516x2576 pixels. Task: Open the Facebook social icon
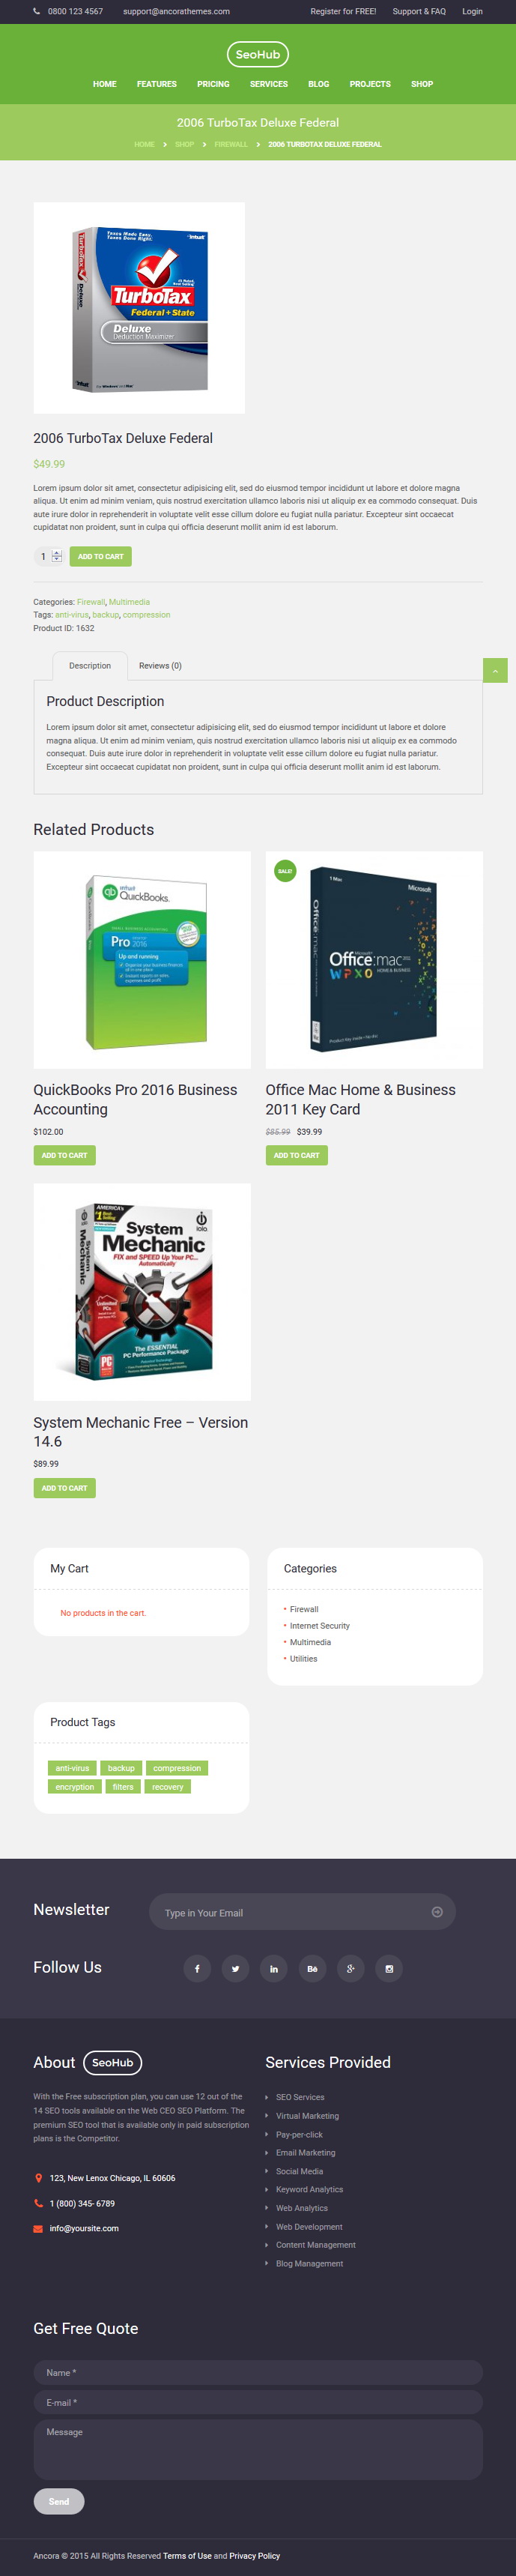click(197, 1968)
